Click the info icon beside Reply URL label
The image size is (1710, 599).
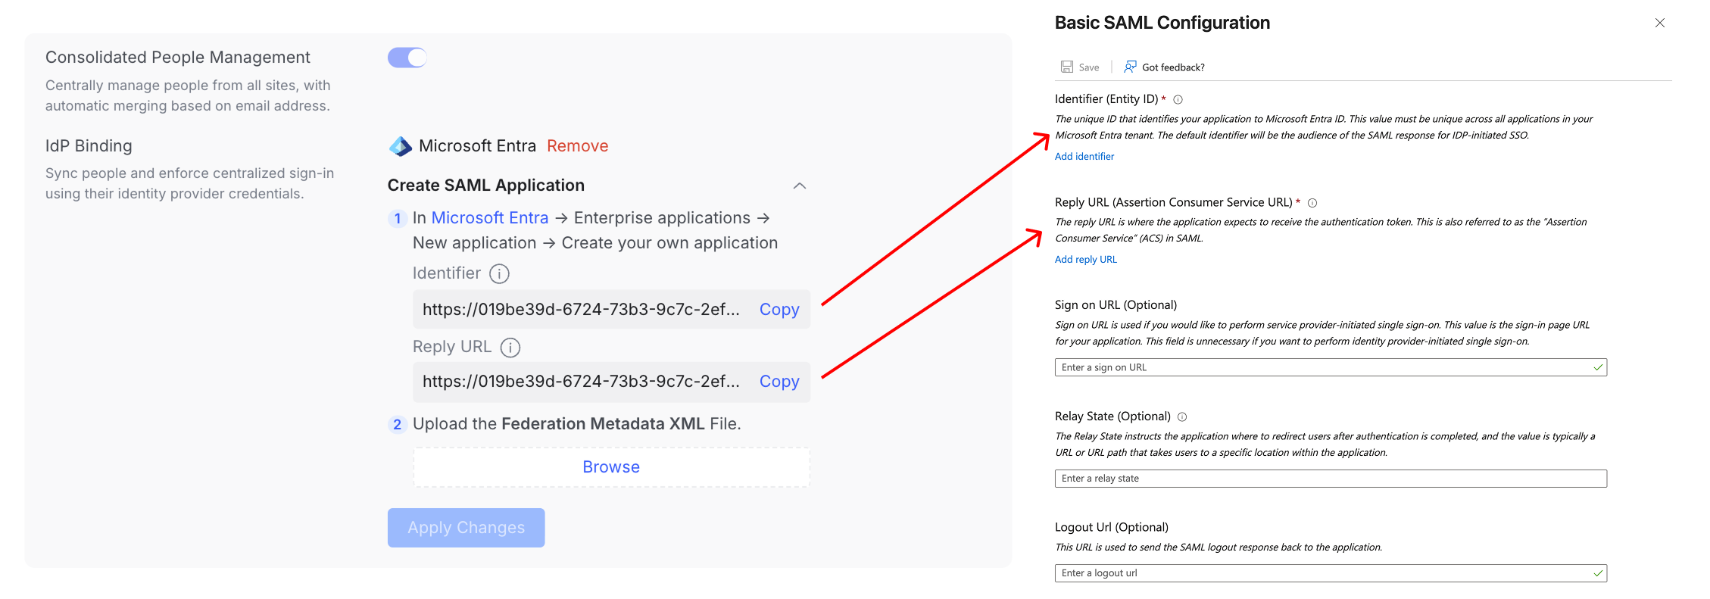click(510, 348)
